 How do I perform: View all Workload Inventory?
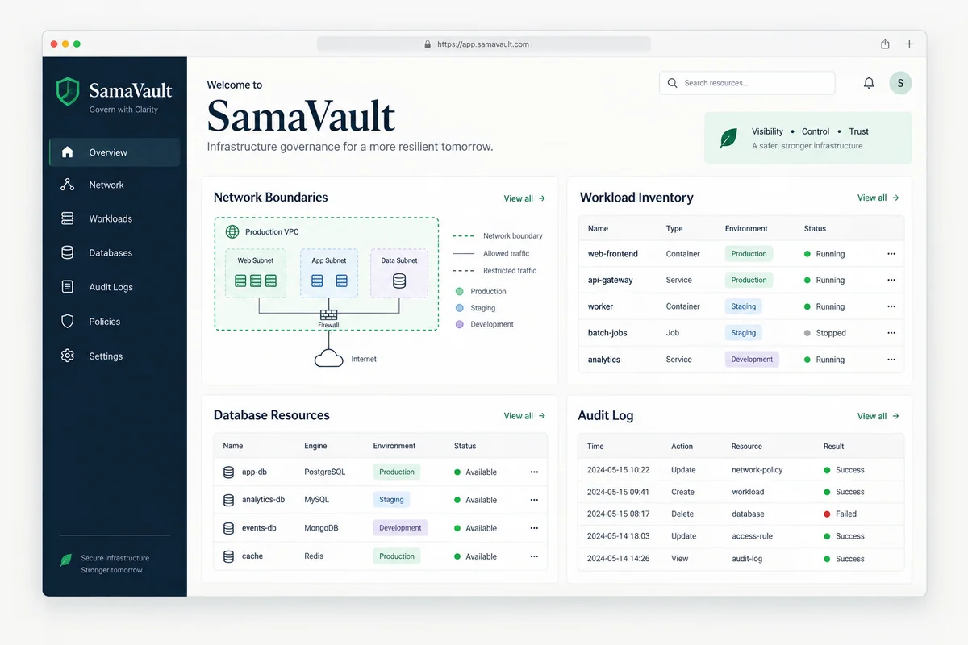click(x=878, y=198)
